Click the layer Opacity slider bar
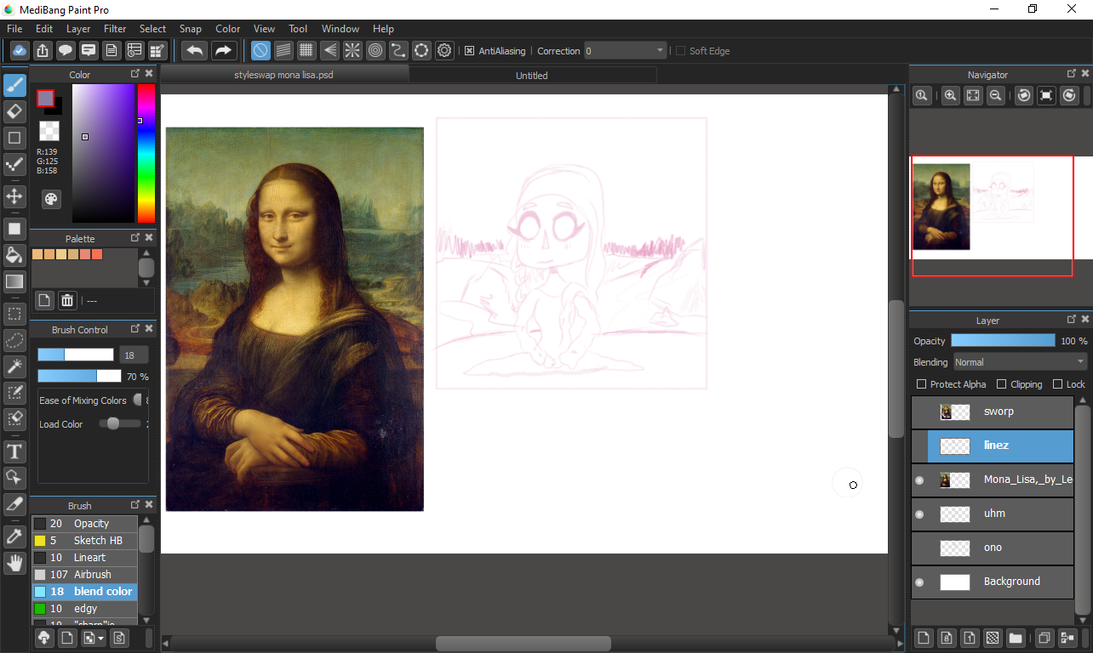 point(1003,340)
